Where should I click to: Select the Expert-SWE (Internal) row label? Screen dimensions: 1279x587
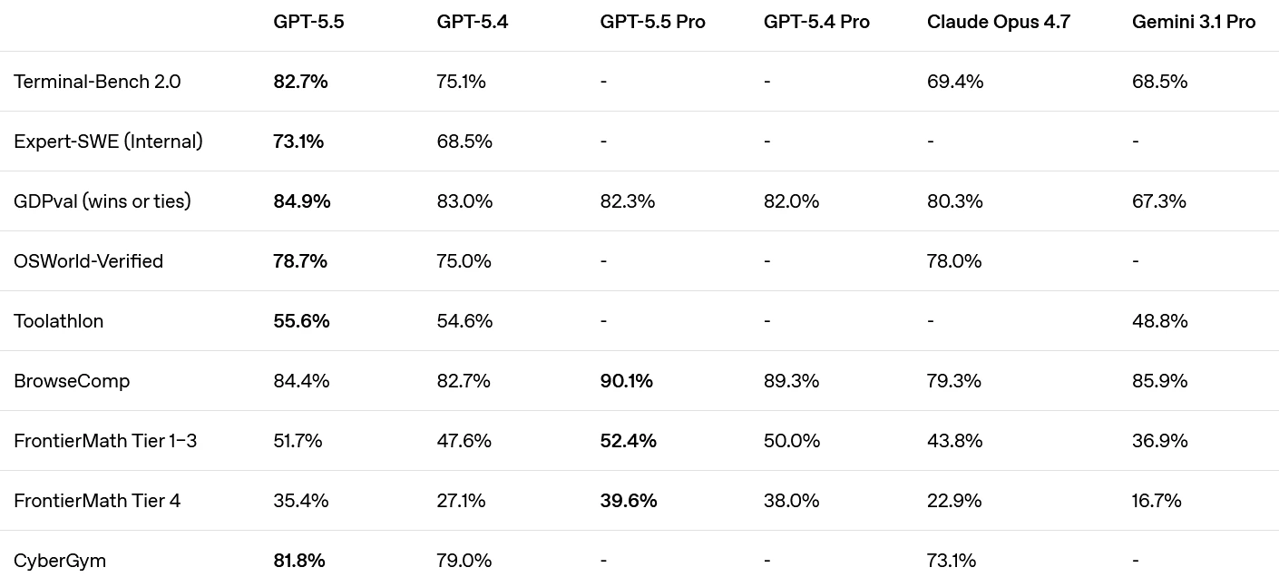coord(108,142)
